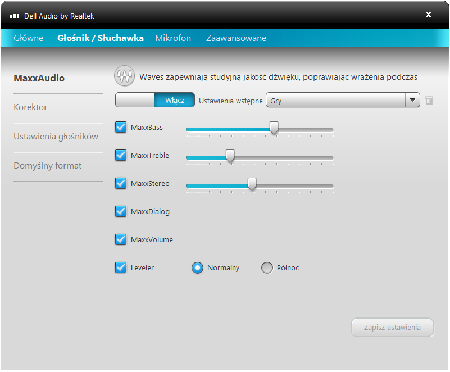The width and height of the screenshot is (450, 372).
Task: Click the trash icon to delete preset
Action: pyautogui.click(x=429, y=100)
